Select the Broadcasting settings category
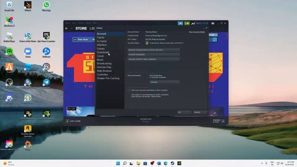Screen dimensions: 297x167 point(104,64)
